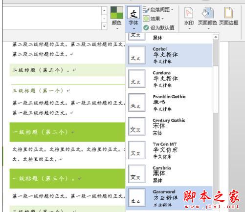Click the Cambria font preview thumbnail
245x212 pixels.
[136, 174]
